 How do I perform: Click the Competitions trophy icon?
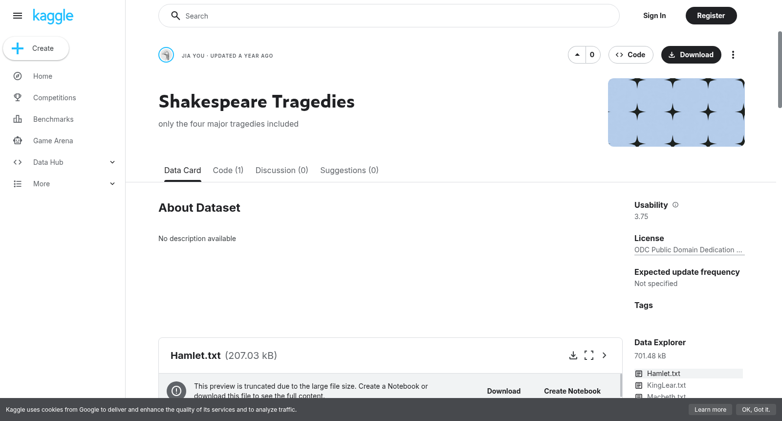click(x=18, y=98)
